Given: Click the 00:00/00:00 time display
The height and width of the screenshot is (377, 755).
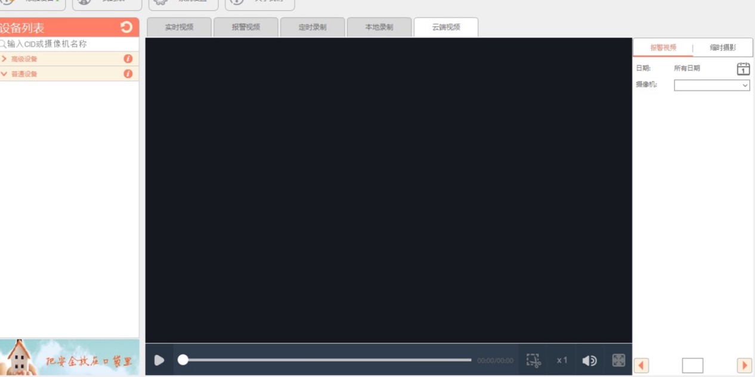Looking at the screenshot, I should click(495, 360).
